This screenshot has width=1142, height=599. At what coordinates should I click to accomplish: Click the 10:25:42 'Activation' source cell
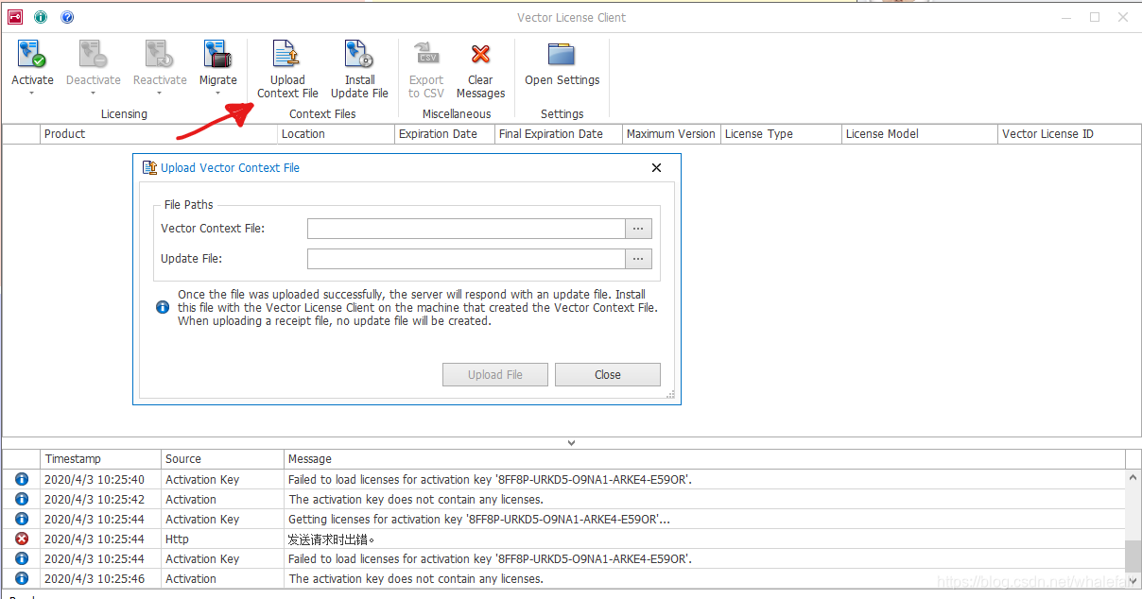pos(191,499)
